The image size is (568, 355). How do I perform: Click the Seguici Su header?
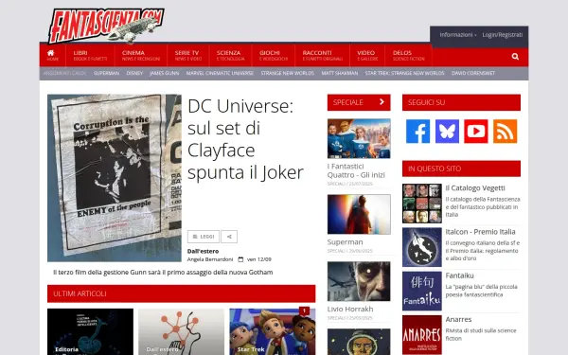click(461, 102)
